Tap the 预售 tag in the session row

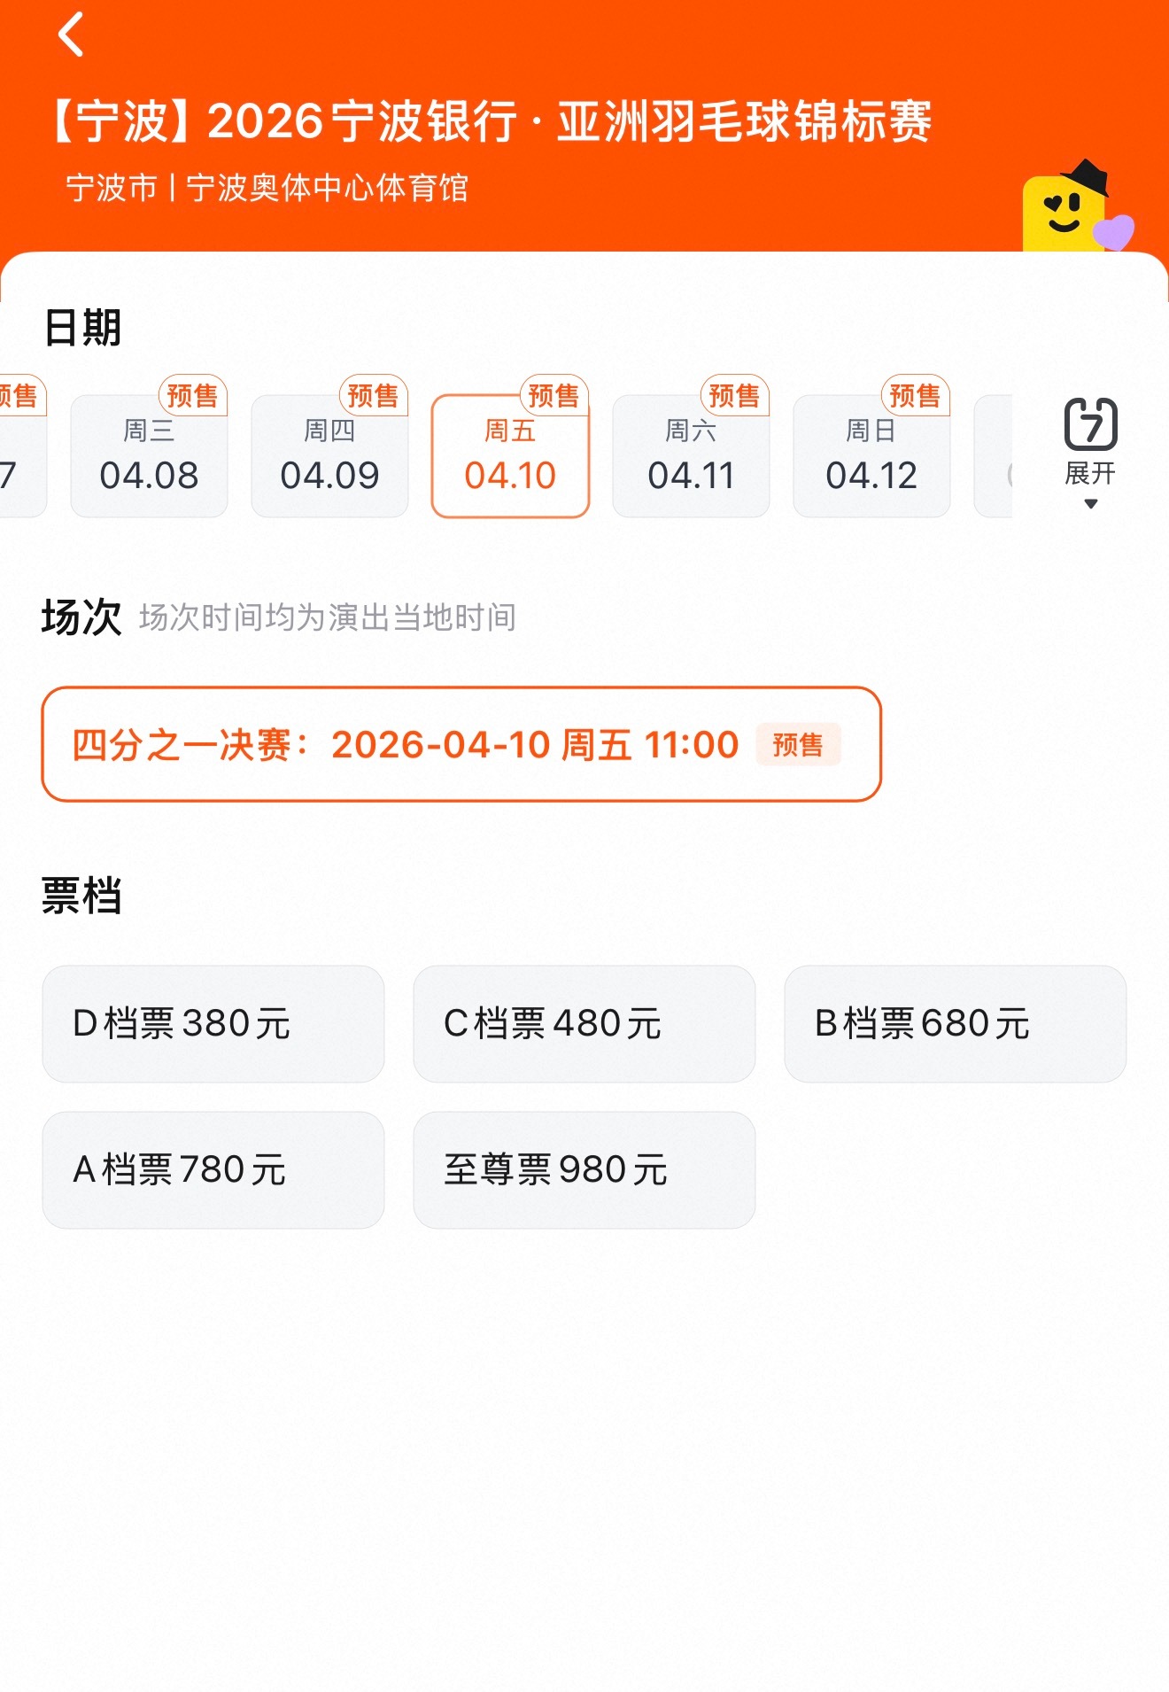(798, 745)
